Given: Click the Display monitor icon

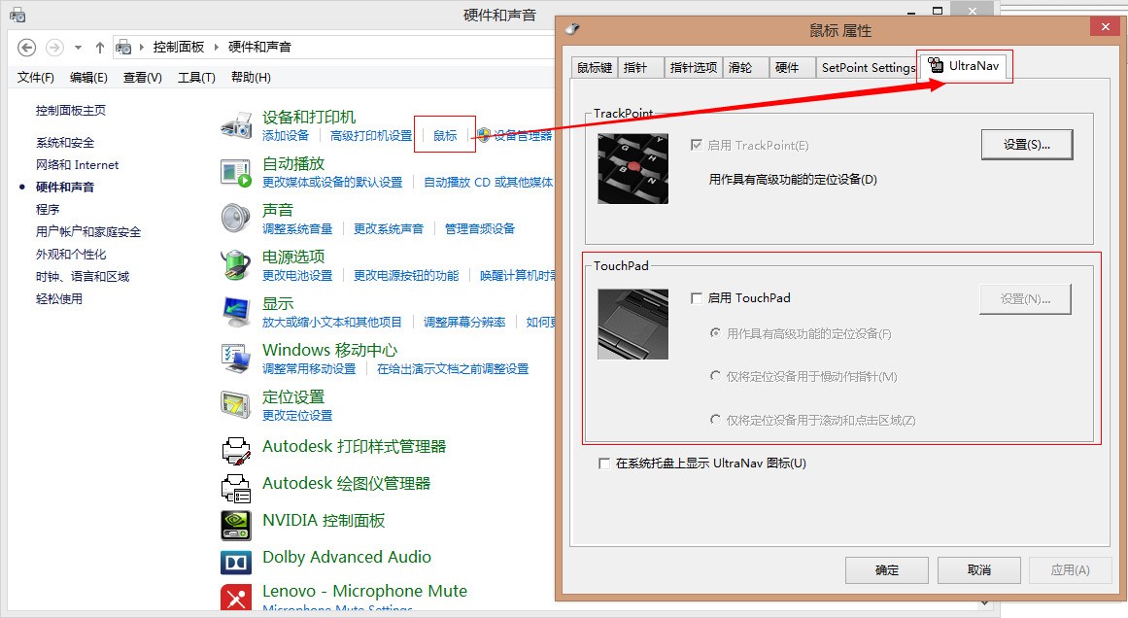Looking at the screenshot, I should pyautogui.click(x=236, y=311).
